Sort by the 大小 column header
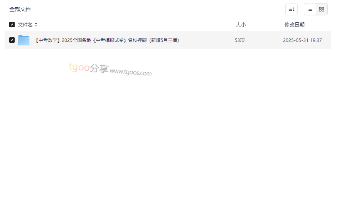Screen dimensions: 337x207 pos(241,25)
